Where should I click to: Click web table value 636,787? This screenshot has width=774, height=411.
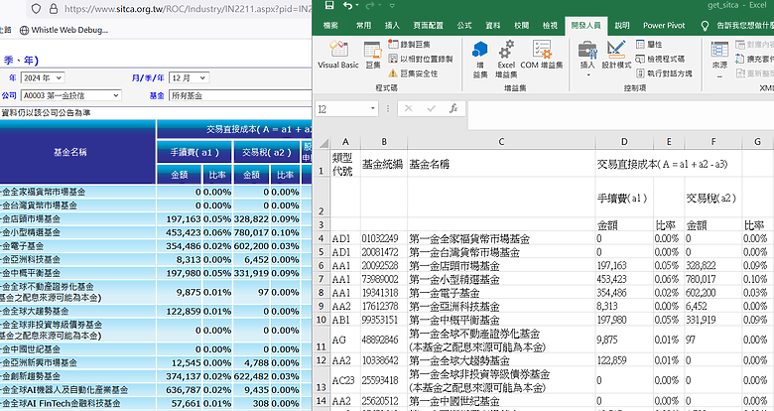pyautogui.click(x=184, y=390)
